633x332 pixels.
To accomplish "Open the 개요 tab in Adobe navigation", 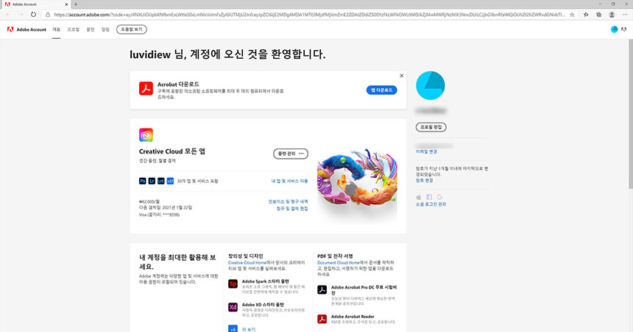I will 56,30.
